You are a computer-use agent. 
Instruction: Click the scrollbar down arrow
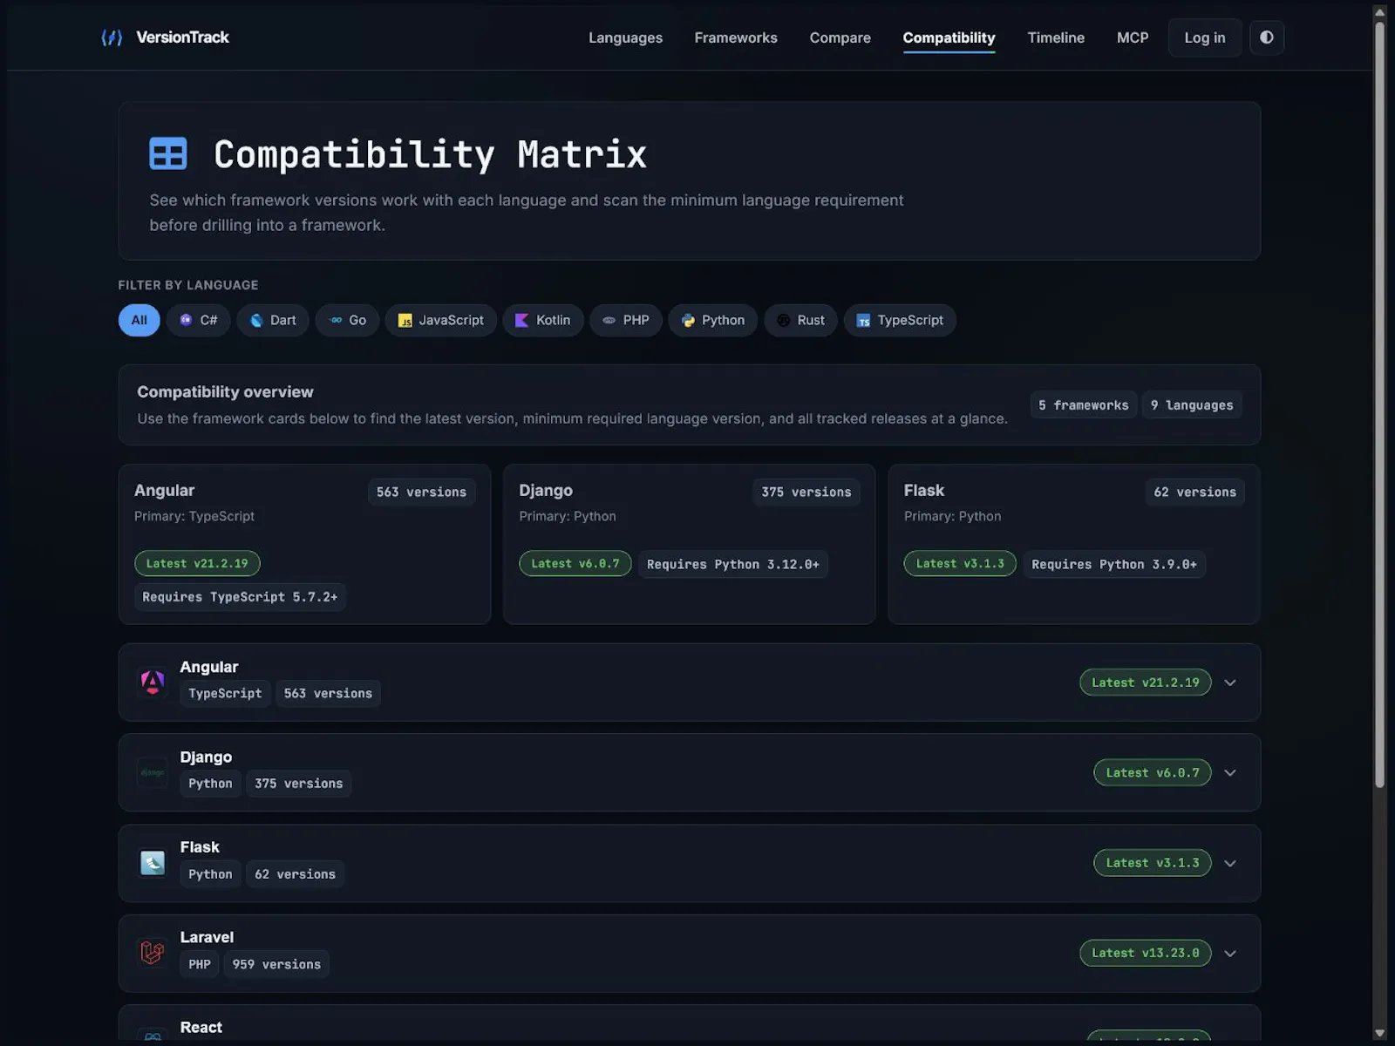point(1379,1034)
